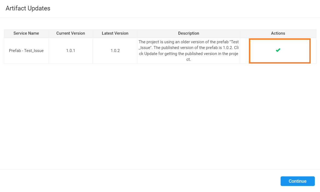The height and width of the screenshot is (192, 320).
Task: Select the Service Name column header
Action: pyautogui.click(x=26, y=33)
